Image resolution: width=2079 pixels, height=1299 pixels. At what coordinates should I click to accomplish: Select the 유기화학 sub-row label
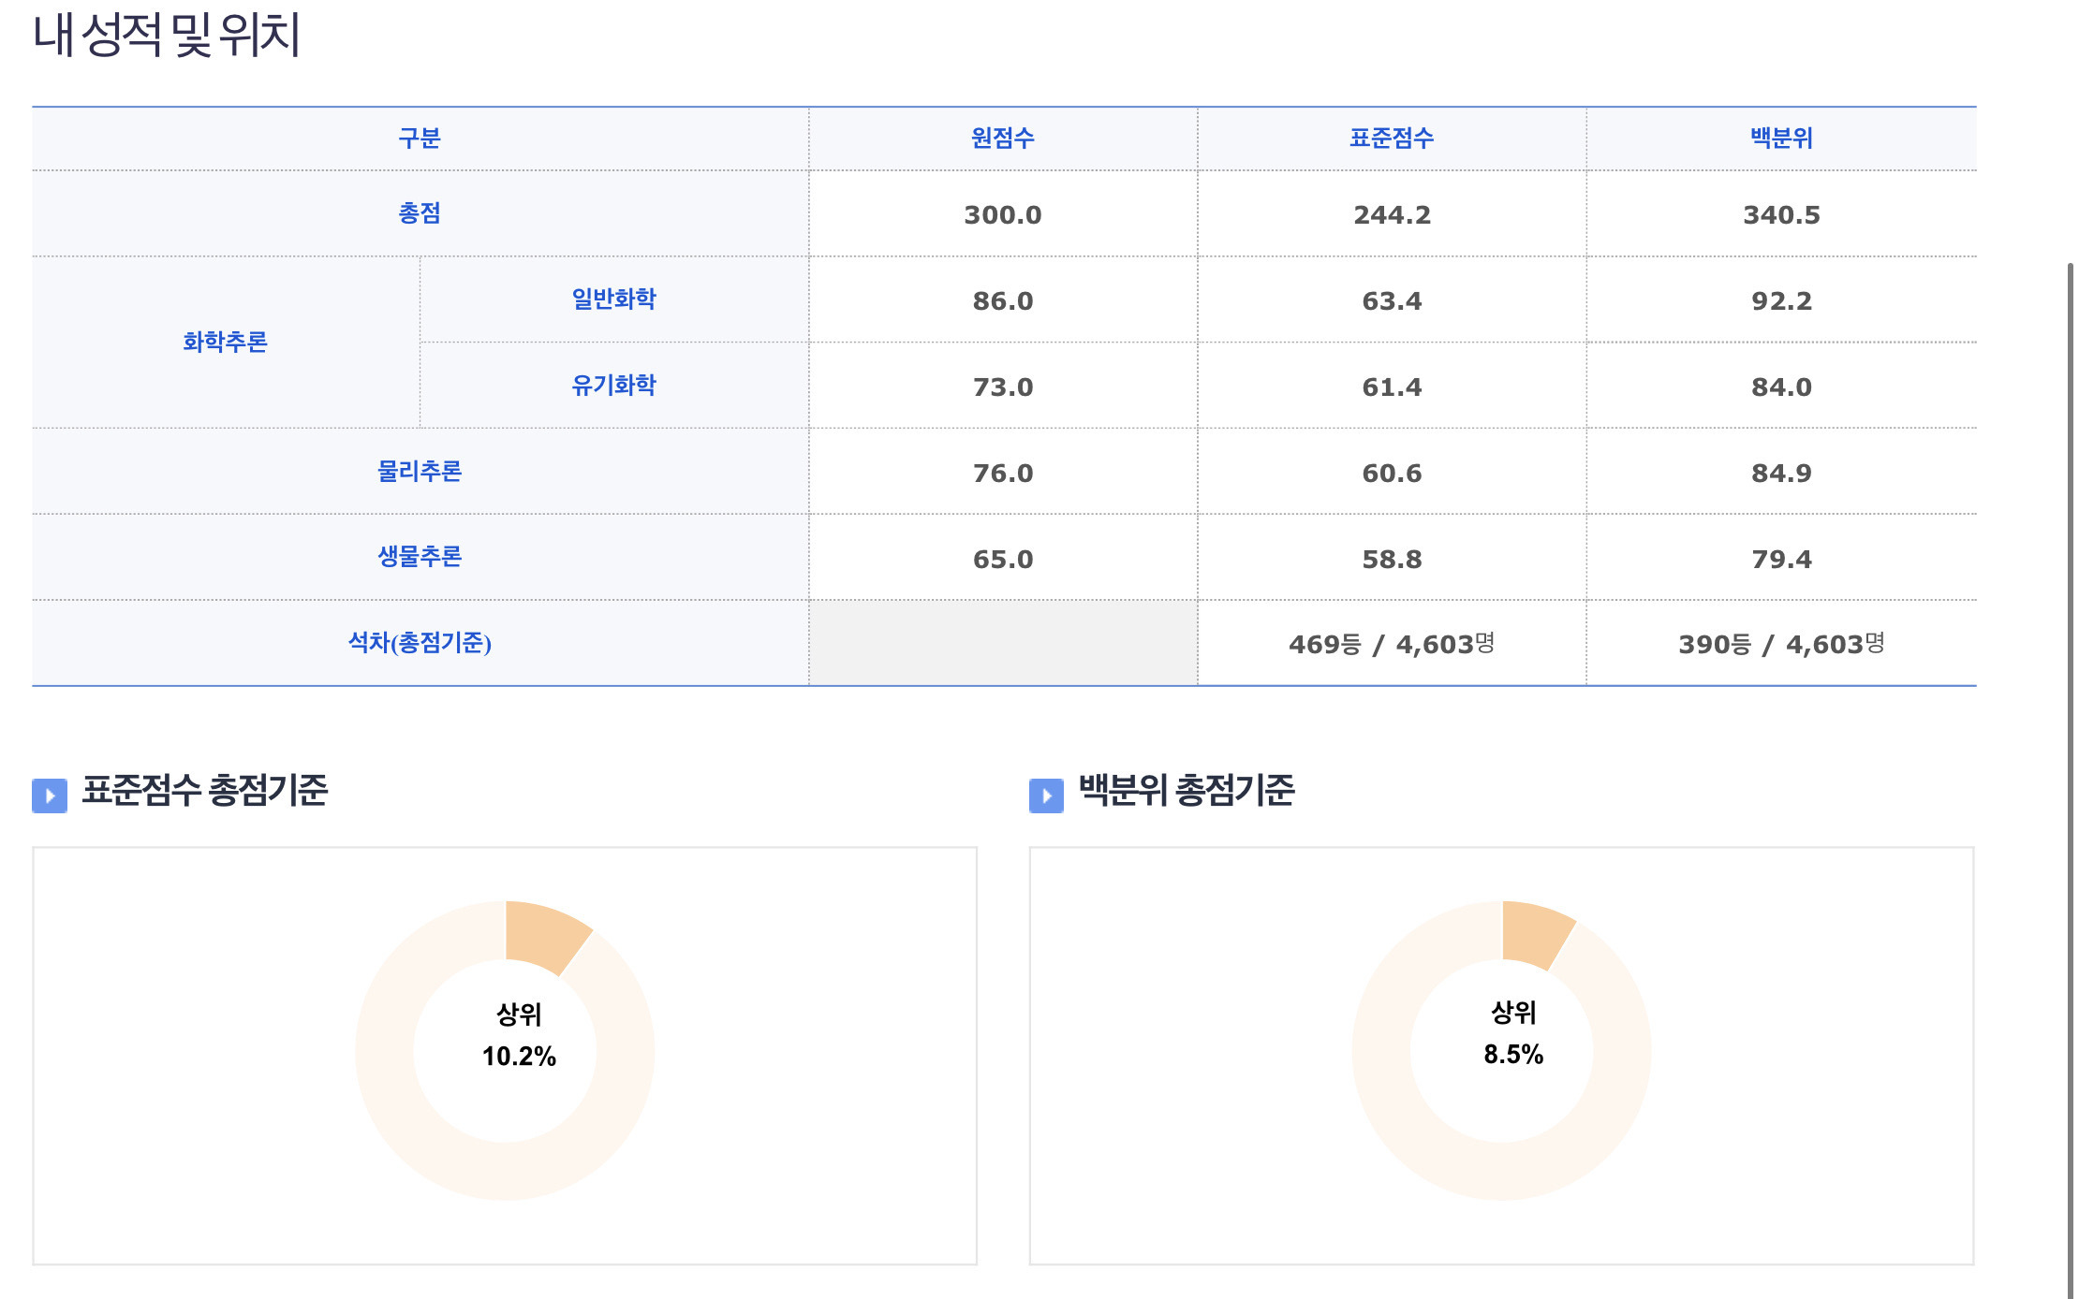[613, 386]
